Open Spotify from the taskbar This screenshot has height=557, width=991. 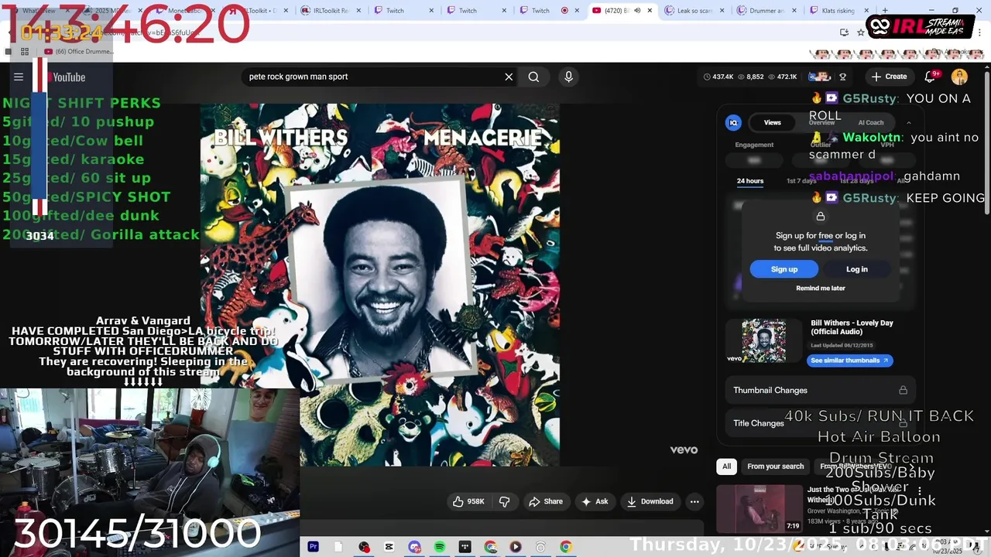[x=440, y=547]
